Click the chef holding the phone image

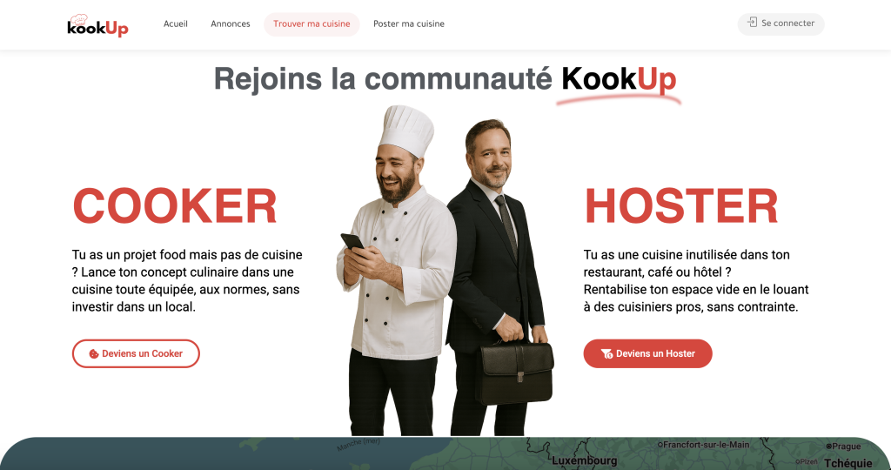click(x=396, y=271)
